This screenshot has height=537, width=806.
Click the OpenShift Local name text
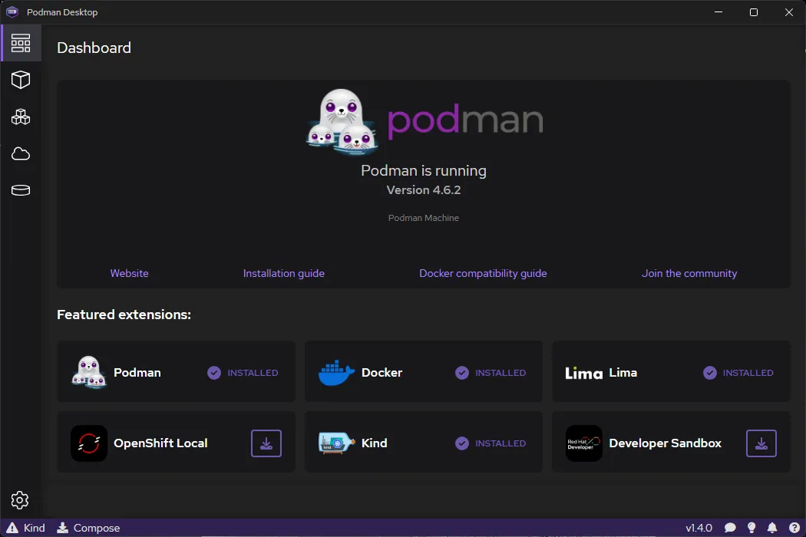(160, 443)
